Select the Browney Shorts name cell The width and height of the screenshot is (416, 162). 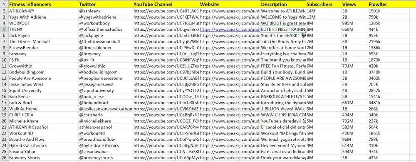(44, 158)
